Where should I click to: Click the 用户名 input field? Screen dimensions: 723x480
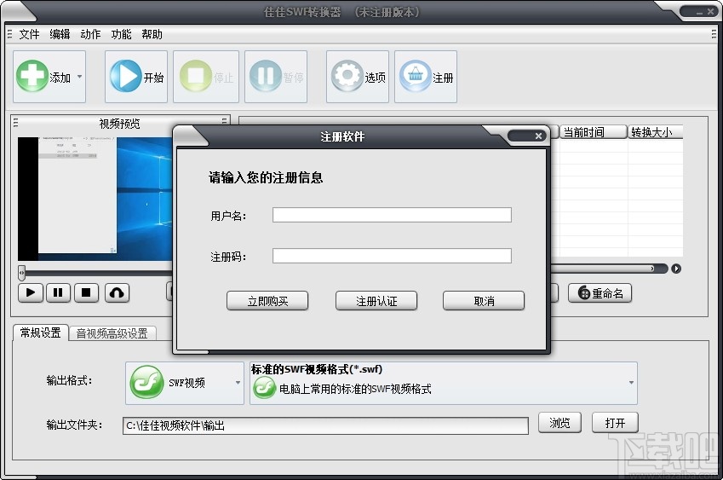click(x=392, y=215)
